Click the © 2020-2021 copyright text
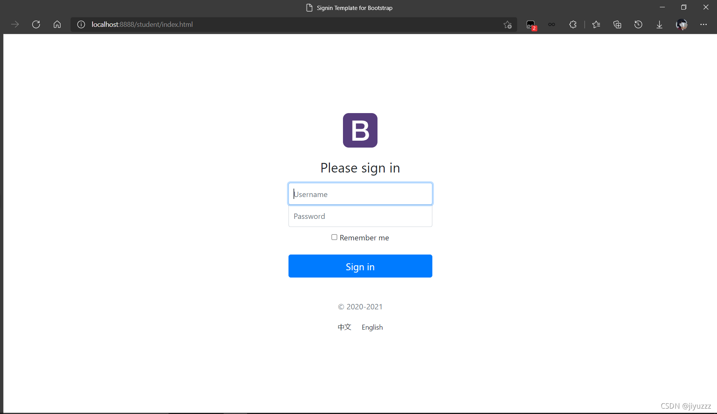Image resolution: width=717 pixels, height=414 pixels. pyautogui.click(x=360, y=307)
